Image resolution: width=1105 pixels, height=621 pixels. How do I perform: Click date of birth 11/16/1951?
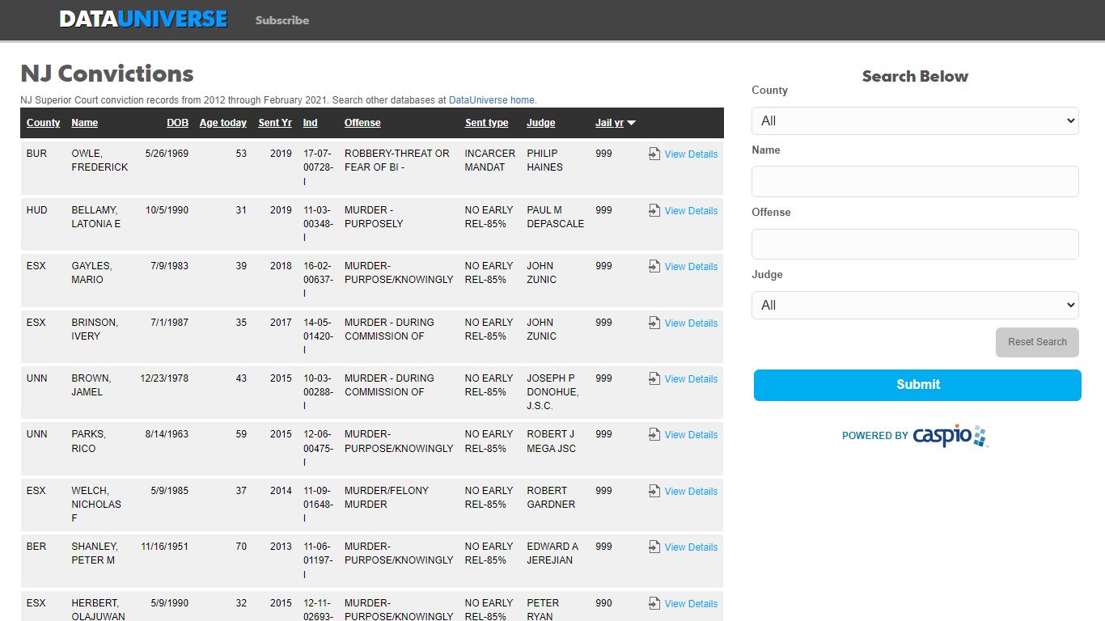click(x=164, y=547)
